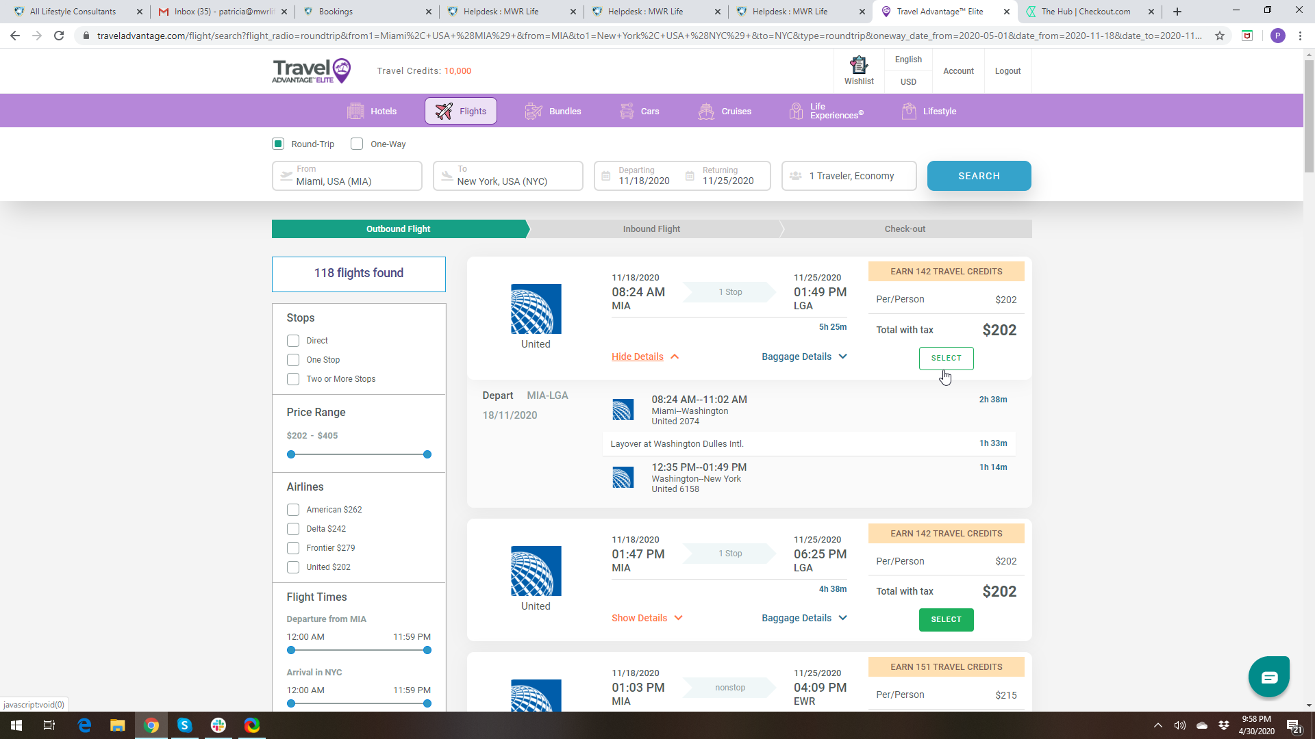Click the Bundles icon in navigation

point(534,111)
